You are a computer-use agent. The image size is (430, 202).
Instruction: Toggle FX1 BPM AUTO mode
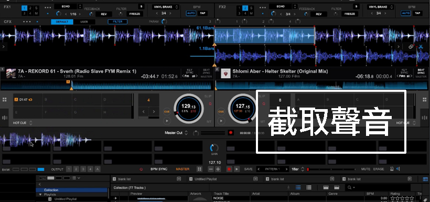pyautogui.click(x=191, y=13)
